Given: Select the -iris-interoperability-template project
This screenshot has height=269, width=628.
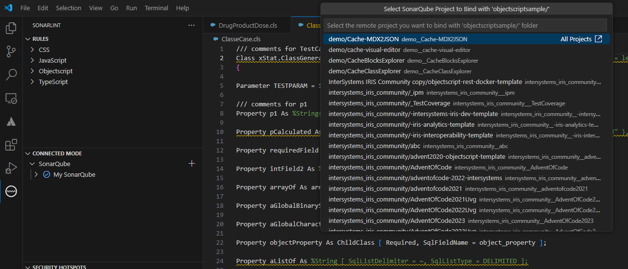Looking at the screenshot, I should [x=467, y=135].
